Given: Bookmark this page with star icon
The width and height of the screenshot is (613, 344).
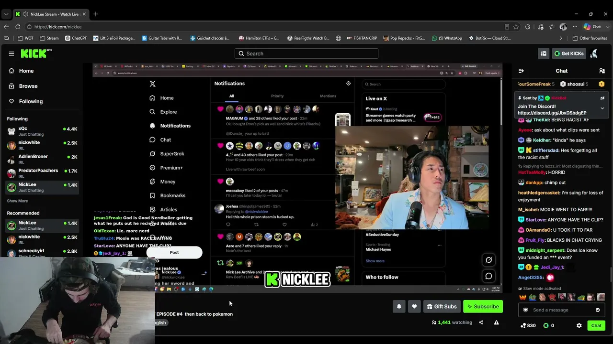Looking at the screenshot, I should [516, 27].
